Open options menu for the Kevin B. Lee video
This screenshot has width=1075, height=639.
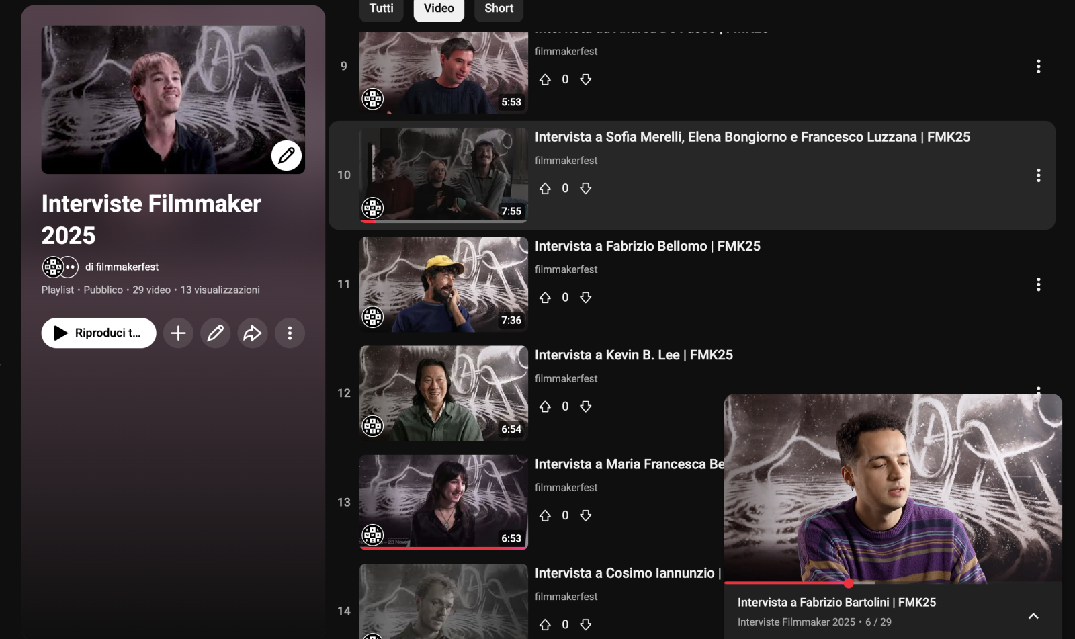[x=1039, y=392]
